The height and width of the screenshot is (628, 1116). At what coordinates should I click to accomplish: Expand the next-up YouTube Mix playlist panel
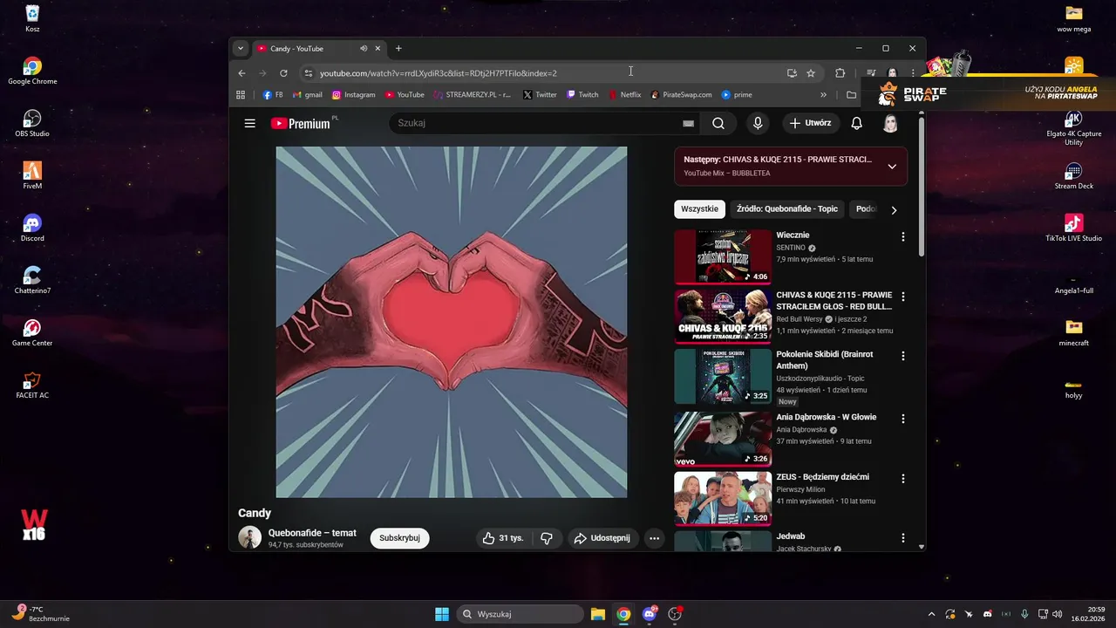[x=892, y=167]
